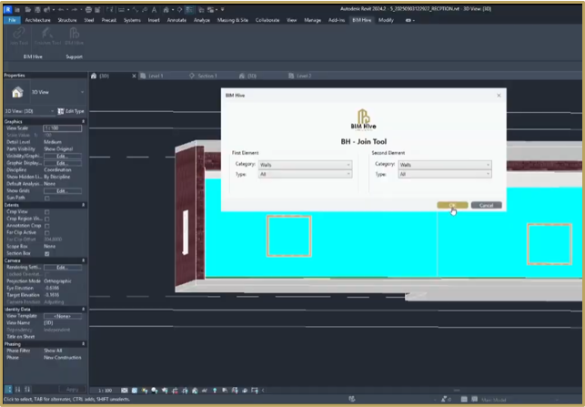This screenshot has height=407, width=585.
Task: Collapse the Camera properties section
Action: click(83, 260)
